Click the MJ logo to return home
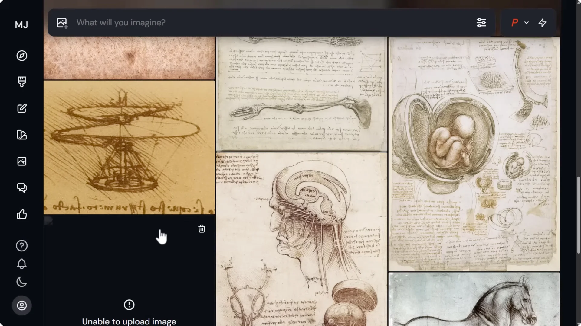 [x=21, y=25]
